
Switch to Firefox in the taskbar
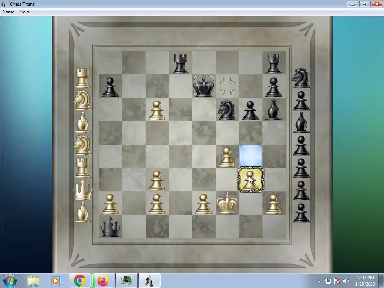click(103, 280)
